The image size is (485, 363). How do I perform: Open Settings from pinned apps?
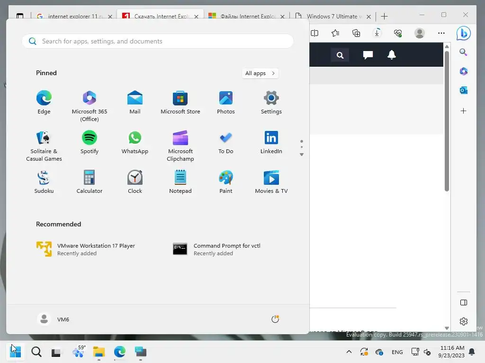(271, 103)
